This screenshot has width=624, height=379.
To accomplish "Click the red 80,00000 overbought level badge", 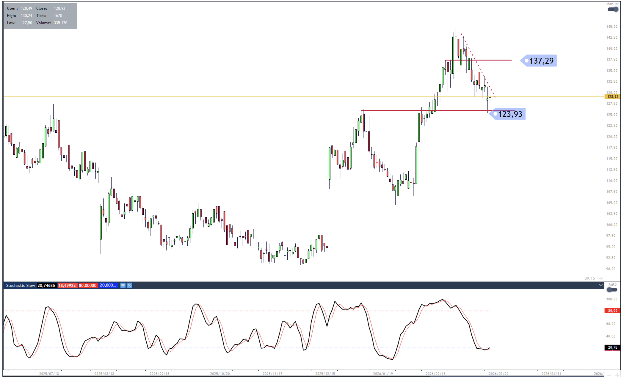I will pos(88,285).
